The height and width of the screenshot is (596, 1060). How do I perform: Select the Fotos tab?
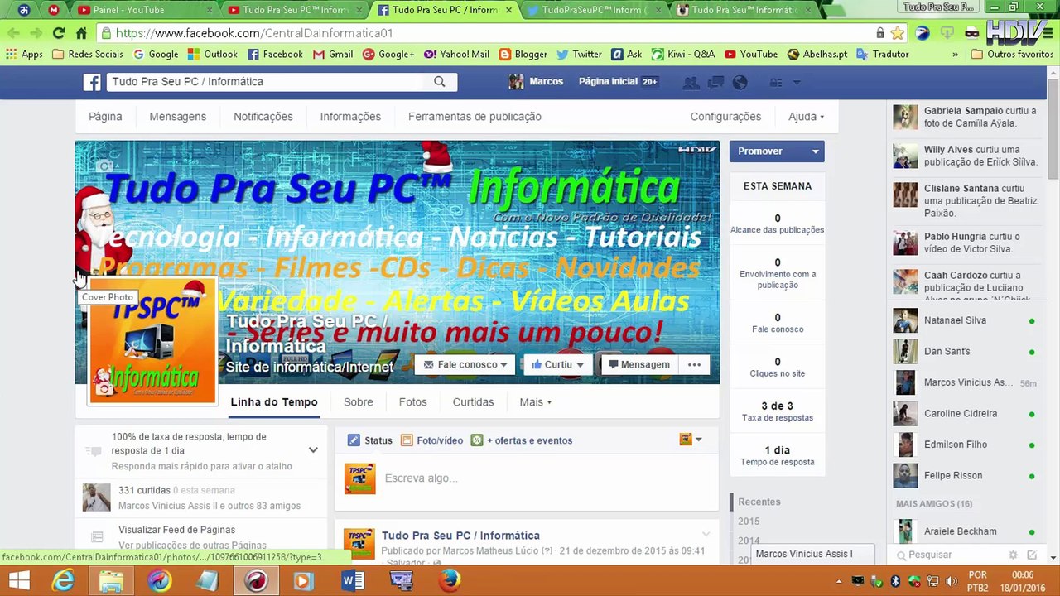pyautogui.click(x=412, y=402)
